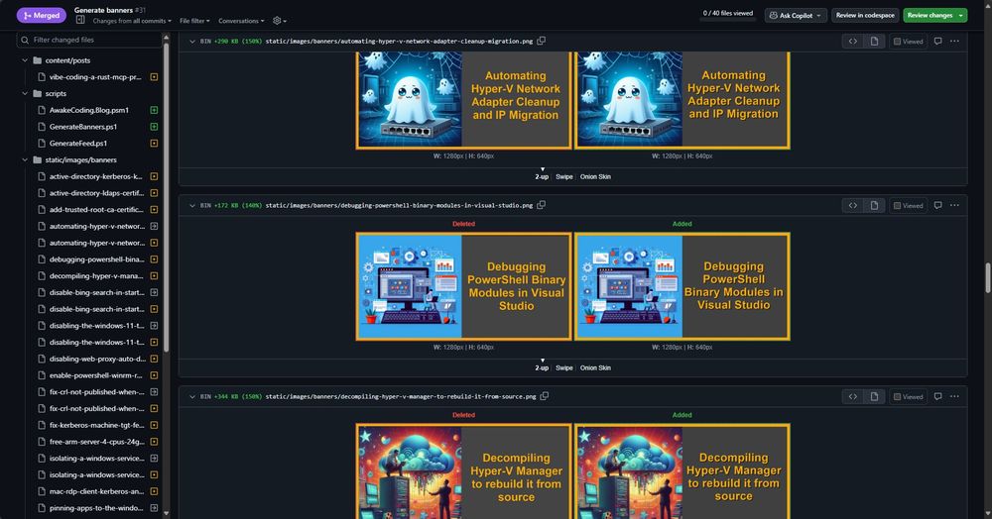The width and height of the screenshot is (992, 519).
Task: Select Swipe view for Hyper-V Network Adapter image
Action: pos(563,176)
